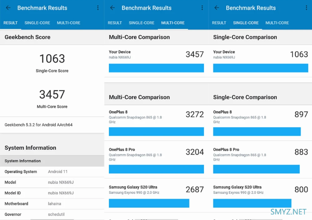Select MULTI-CORE tab in left panel
312x220 pixels.
click(69, 23)
